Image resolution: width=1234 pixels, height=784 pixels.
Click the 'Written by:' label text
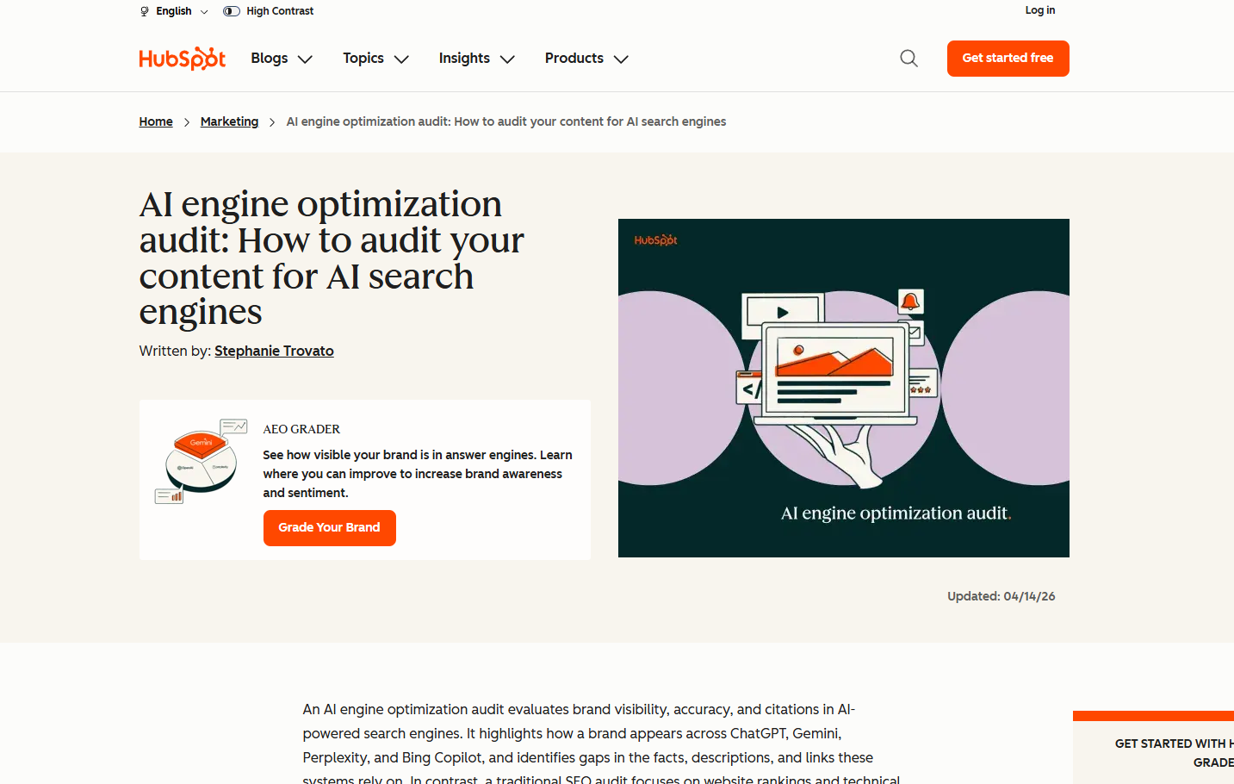coord(175,351)
